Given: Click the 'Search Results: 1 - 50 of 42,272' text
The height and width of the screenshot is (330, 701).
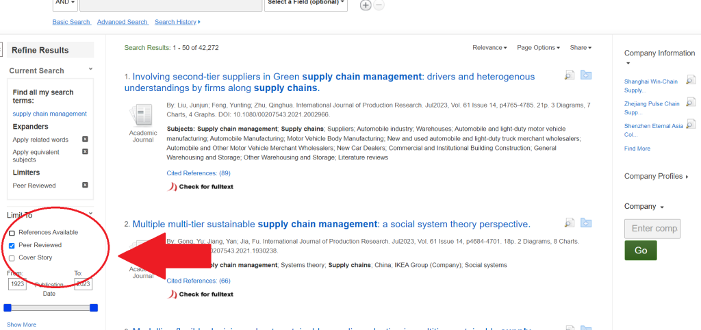Looking at the screenshot, I should pyautogui.click(x=171, y=47).
